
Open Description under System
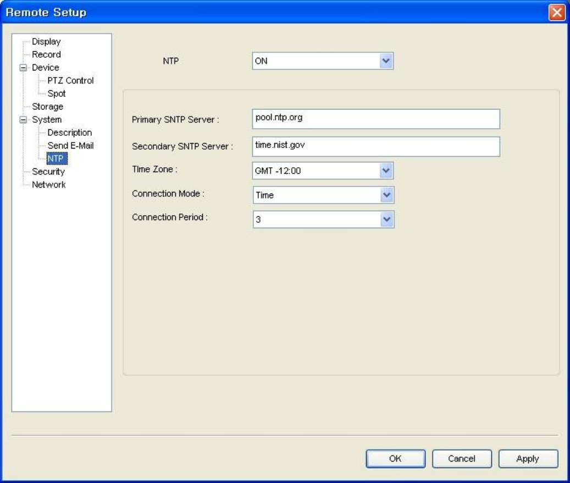click(69, 133)
